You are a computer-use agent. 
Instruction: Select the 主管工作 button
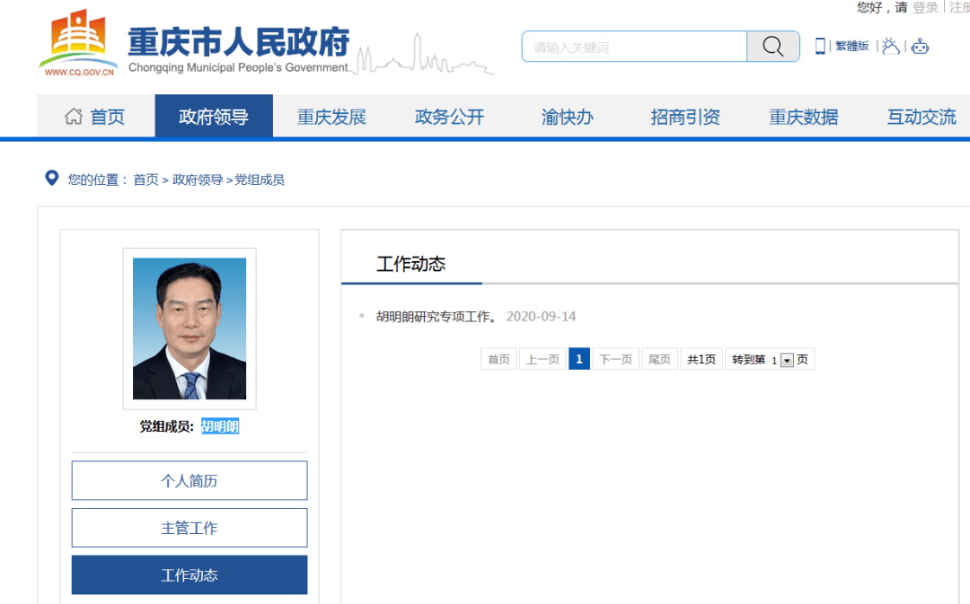pyautogui.click(x=190, y=528)
